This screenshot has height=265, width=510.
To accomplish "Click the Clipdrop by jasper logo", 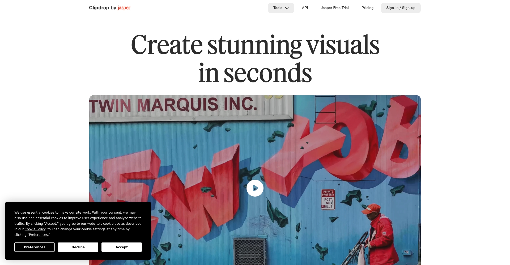I will click(110, 8).
